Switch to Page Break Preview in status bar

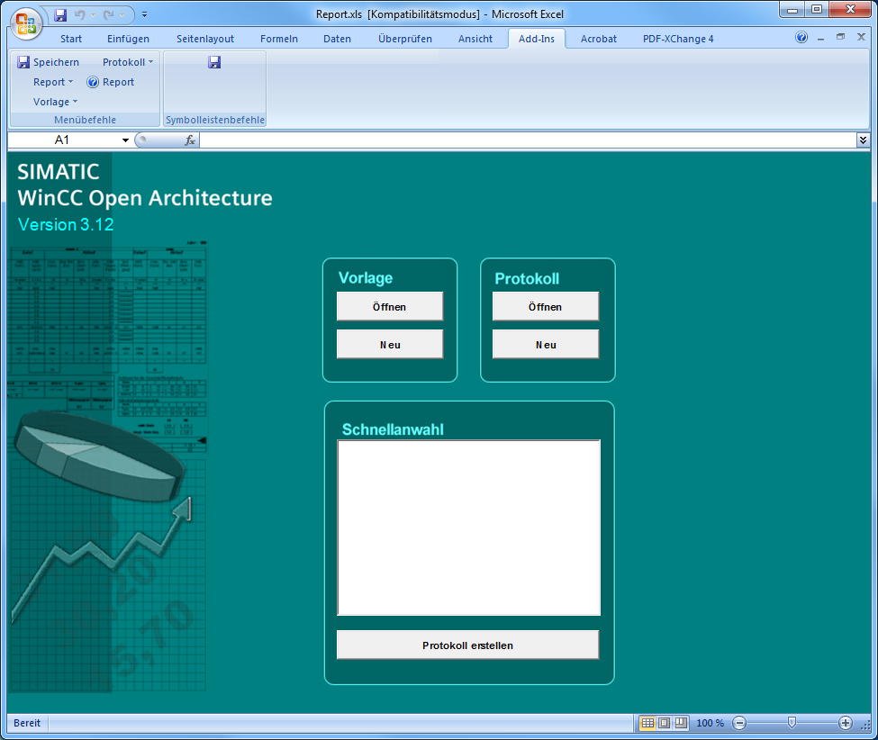click(x=681, y=723)
